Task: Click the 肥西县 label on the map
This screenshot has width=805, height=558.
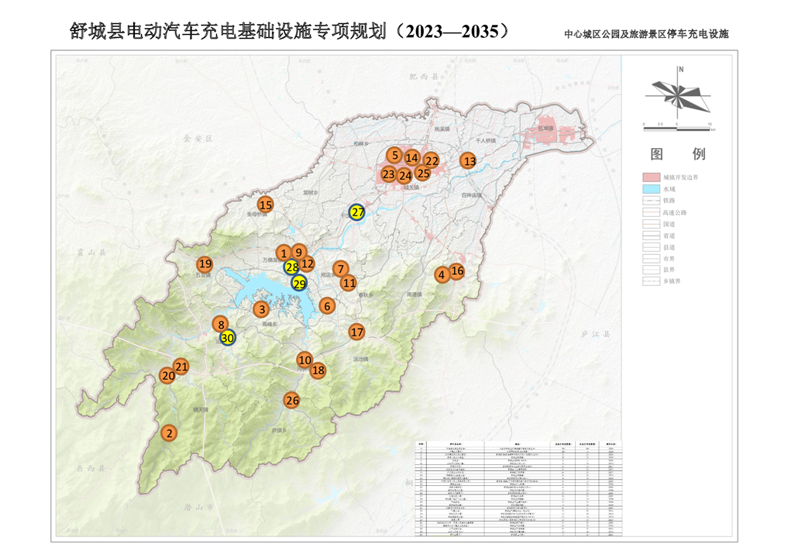Action: click(x=424, y=77)
